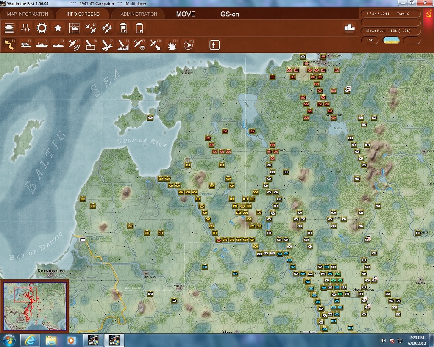Select the unit counter on the Baltic island
Screen dimensions: 434x347
[150, 118]
